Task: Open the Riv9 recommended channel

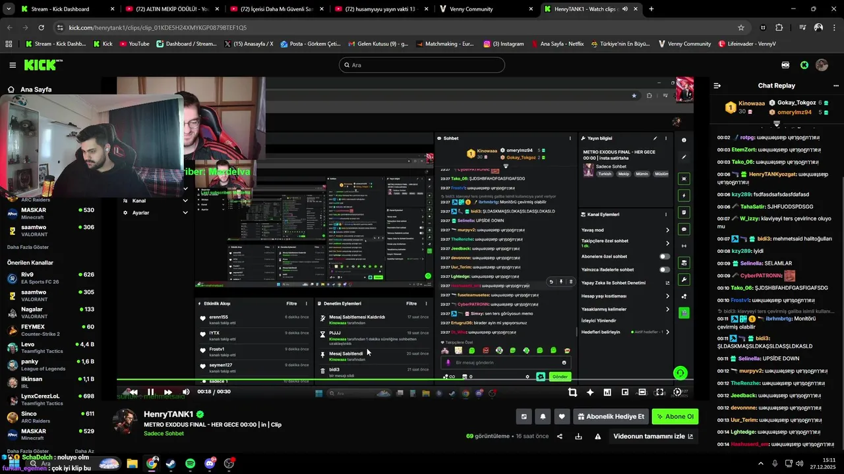Action: click(x=51, y=278)
